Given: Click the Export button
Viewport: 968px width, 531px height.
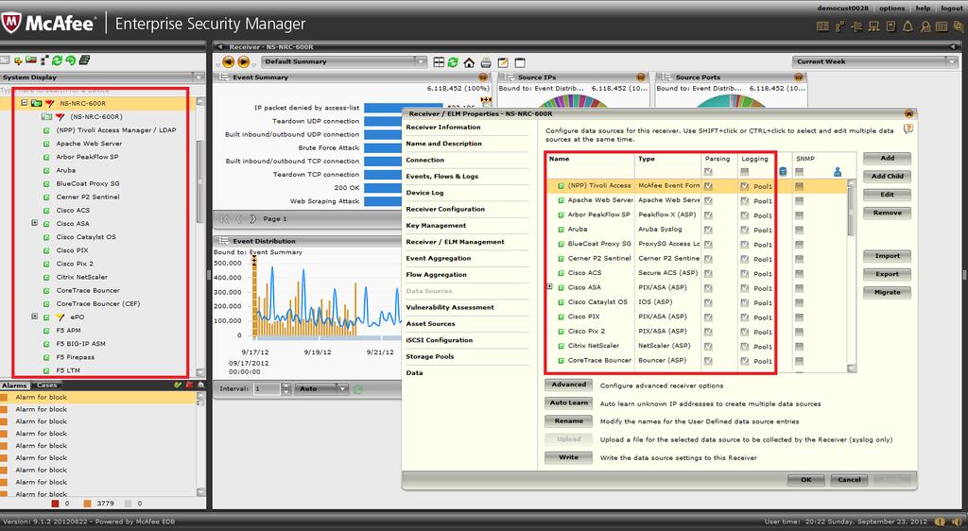Looking at the screenshot, I should click(887, 274).
